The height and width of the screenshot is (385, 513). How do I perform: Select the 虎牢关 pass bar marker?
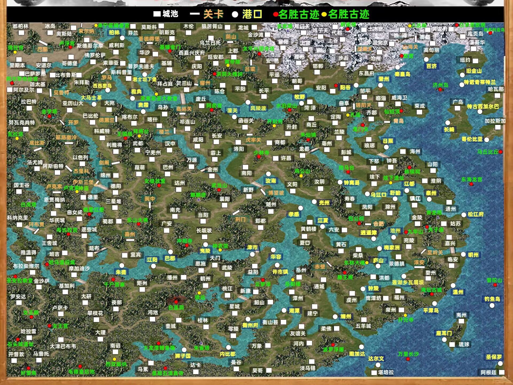(250, 134)
